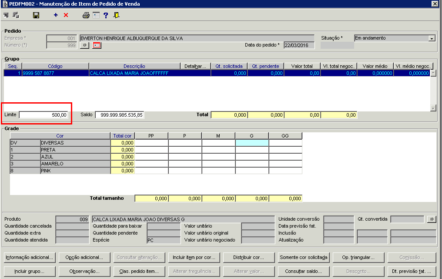This screenshot has width=442, height=279.
Task: Click the red X delete icon
Action: (x=66, y=15)
